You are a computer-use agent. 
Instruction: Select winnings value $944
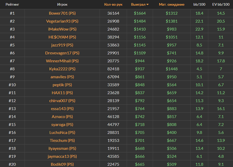pyautogui.click(x=140, y=61)
